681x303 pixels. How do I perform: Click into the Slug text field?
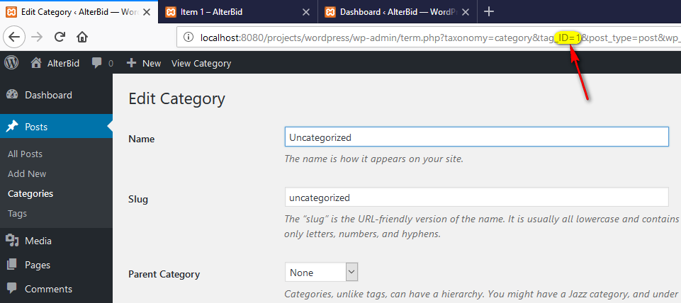pyautogui.click(x=476, y=198)
